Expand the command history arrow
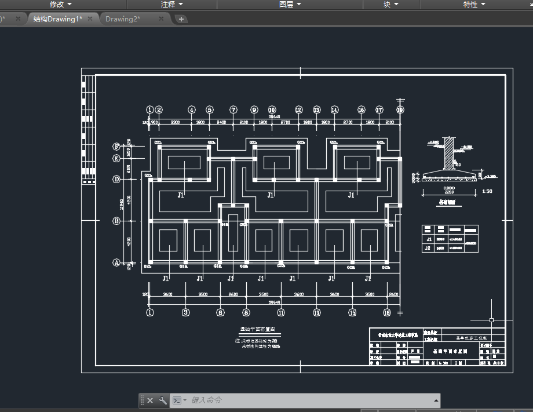The image size is (533, 412). (436, 400)
